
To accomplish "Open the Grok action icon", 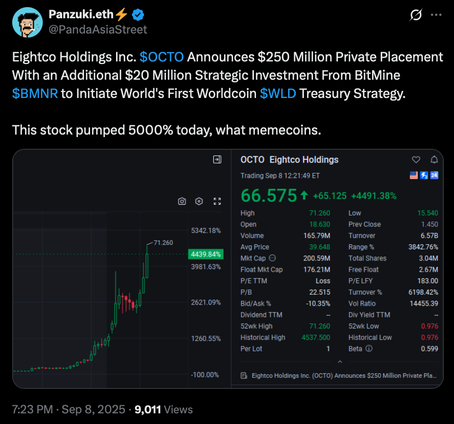I will [x=416, y=15].
